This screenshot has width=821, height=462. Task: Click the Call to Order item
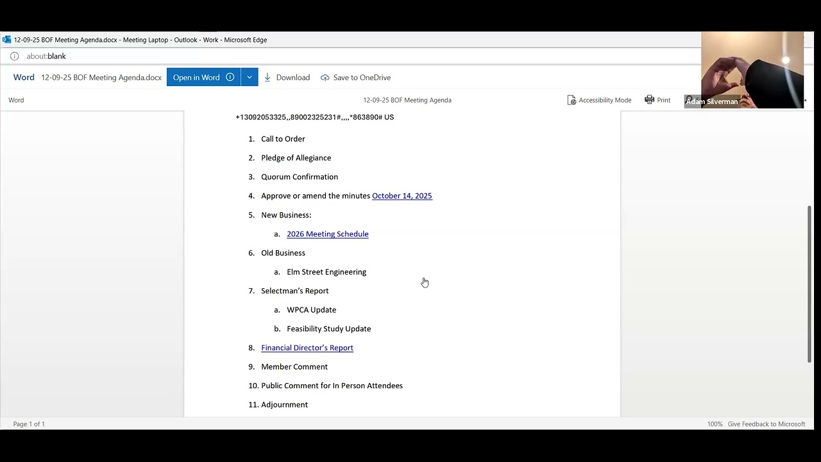[283, 139]
